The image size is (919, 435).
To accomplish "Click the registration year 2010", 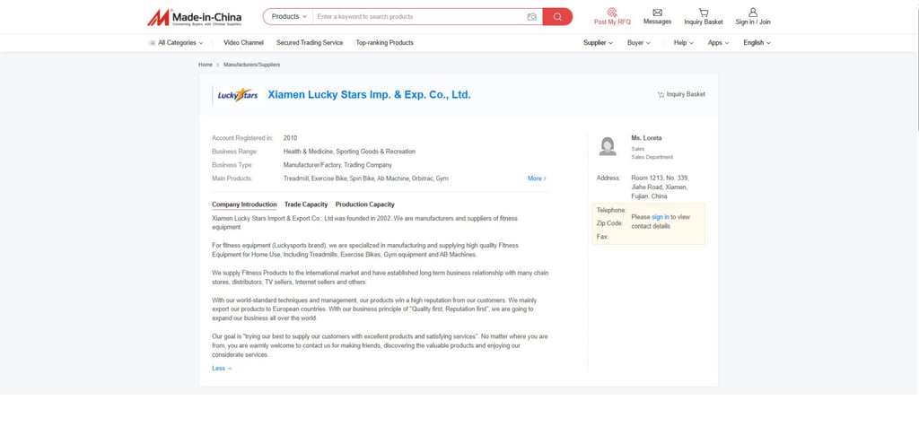I will pos(290,138).
